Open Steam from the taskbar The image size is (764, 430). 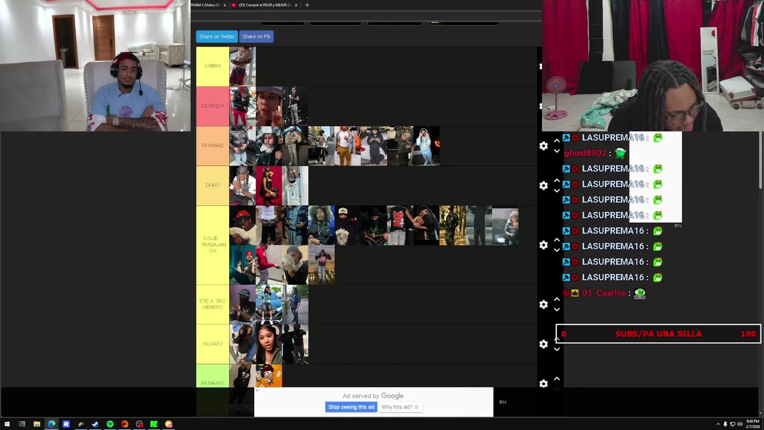[95, 424]
